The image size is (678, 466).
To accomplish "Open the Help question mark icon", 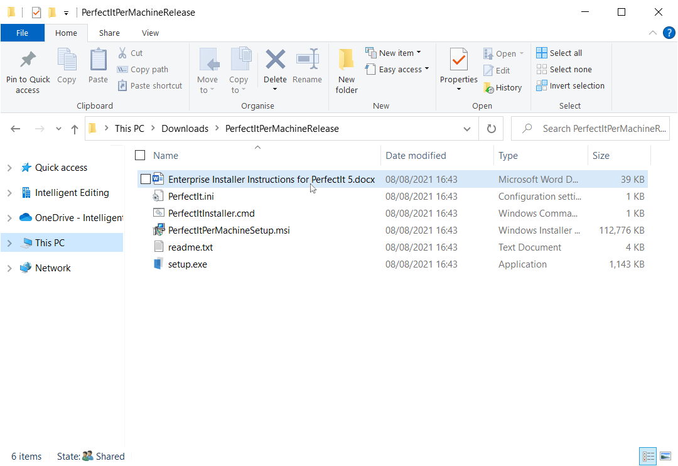I will click(x=669, y=33).
